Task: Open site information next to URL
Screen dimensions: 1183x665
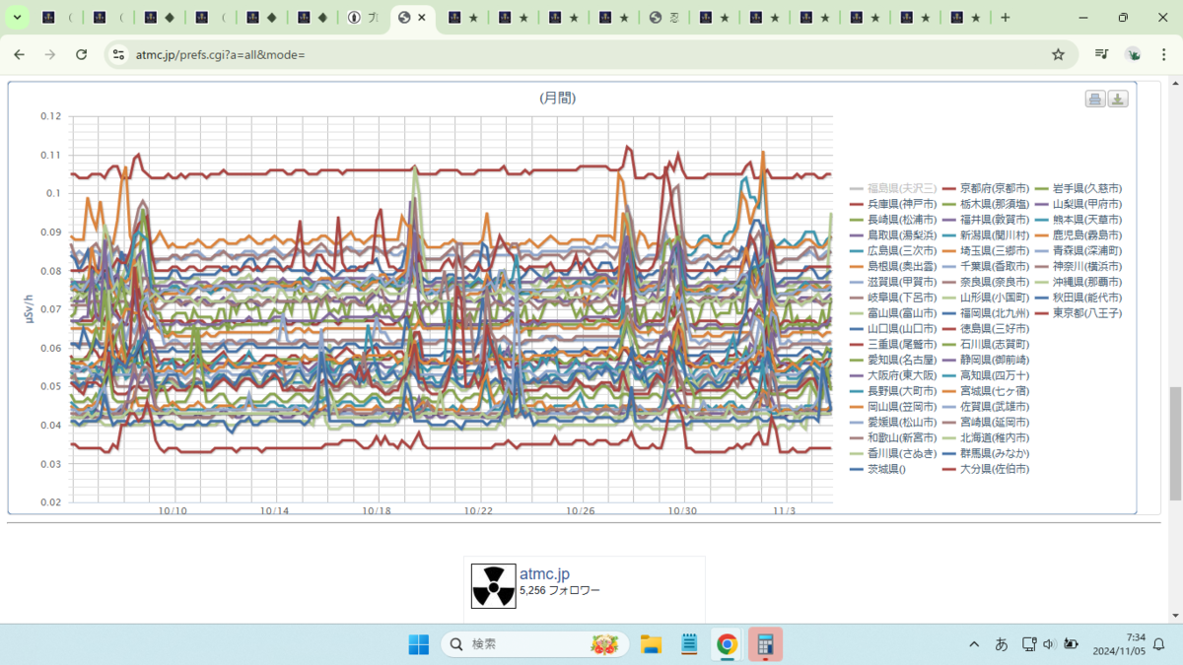Action: coord(118,55)
